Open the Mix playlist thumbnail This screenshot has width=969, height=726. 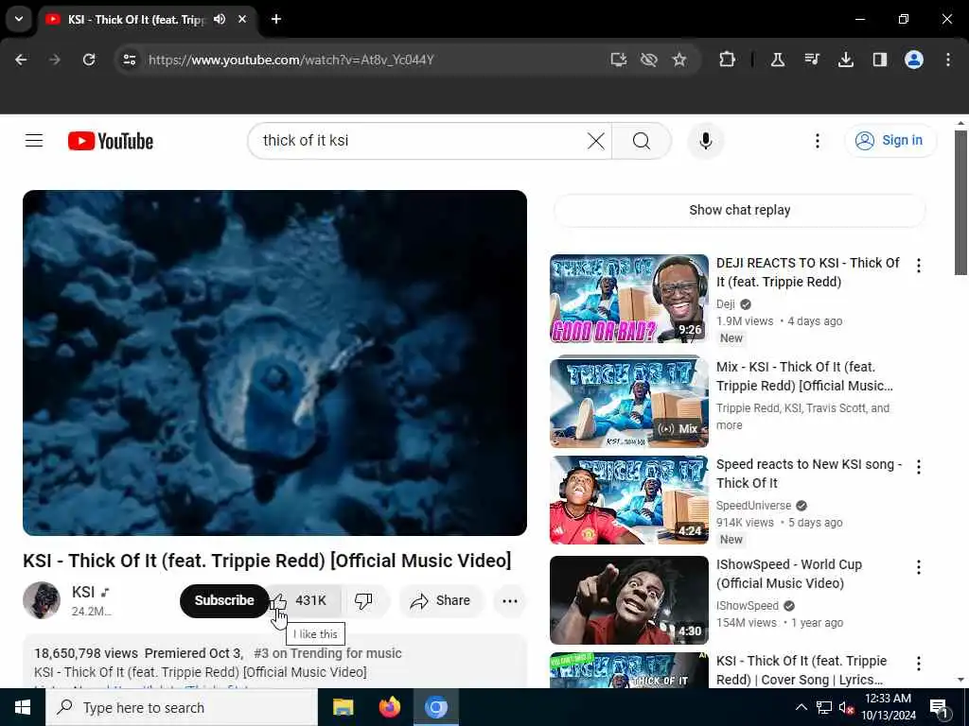coord(629,402)
